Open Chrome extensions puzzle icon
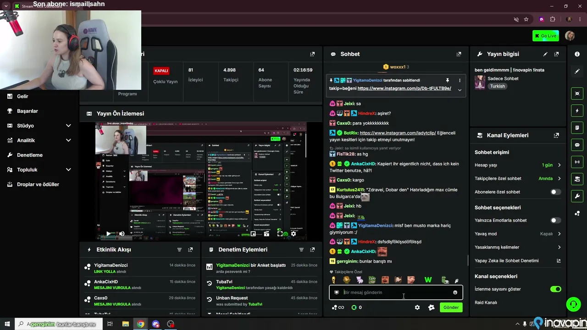 [552, 19]
